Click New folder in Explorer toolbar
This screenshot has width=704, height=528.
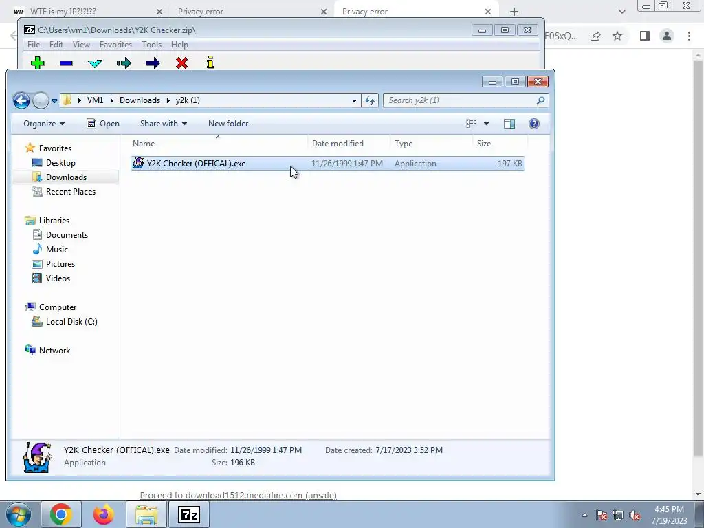pos(228,124)
